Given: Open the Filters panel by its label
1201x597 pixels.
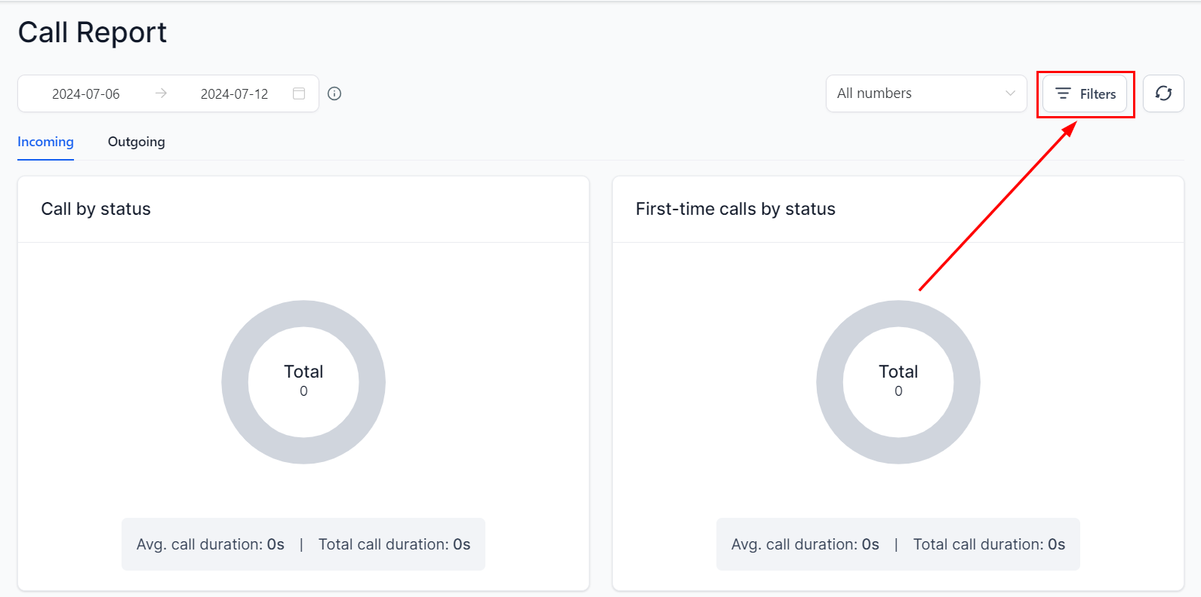Looking at the screenshot, I should click(x=1098, y=94).
